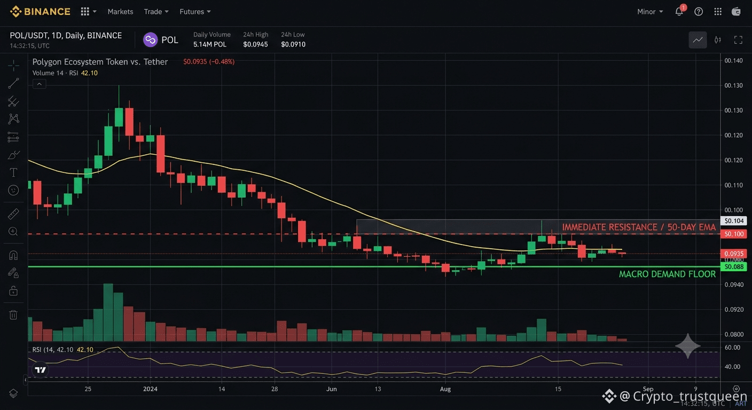Open chart settings gear at bottom right

click(737, 389)
